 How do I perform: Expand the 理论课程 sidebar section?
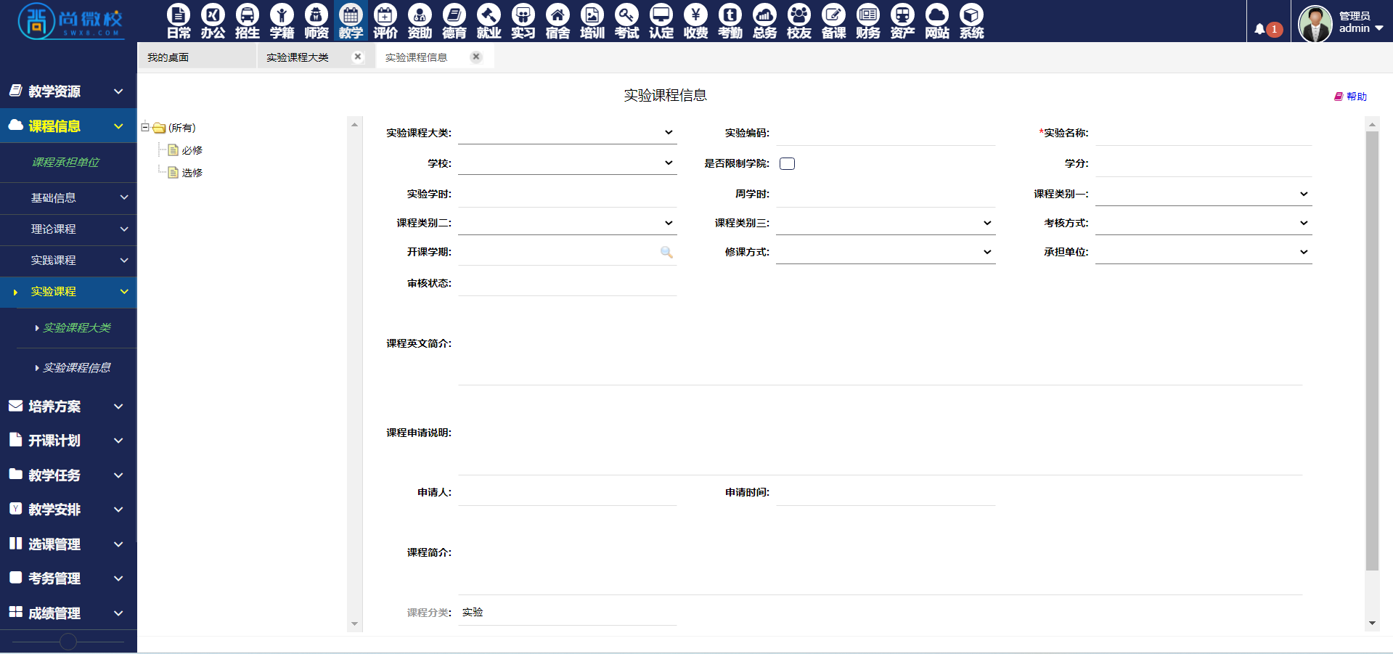click(x=68, y=229)
